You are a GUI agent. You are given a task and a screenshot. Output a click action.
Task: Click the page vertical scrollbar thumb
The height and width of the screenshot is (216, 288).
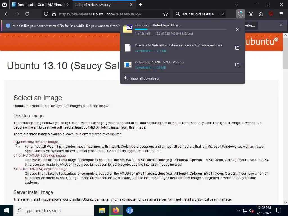285,53
